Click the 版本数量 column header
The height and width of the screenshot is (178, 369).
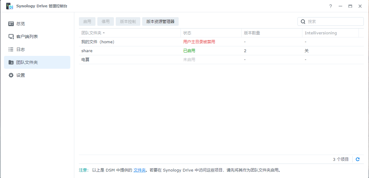point(272,33)
